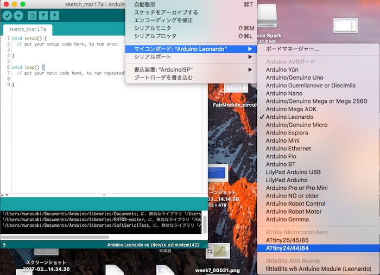Choose highlighted ATtiny24/44/84 board
The width and height of the screenshot is (380, 275).
tap(318, 248)
